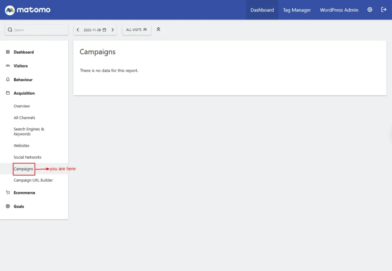
Task: Advance to next date with right arrow
Action: (x=113, y=30)
